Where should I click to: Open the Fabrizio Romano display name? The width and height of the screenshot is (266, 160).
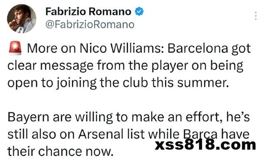(88, 12)
